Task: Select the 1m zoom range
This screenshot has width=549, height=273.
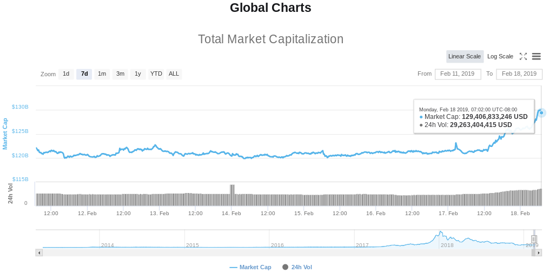Action: point(102,74)
